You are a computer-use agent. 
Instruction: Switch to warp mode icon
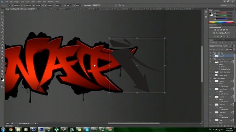116,5
